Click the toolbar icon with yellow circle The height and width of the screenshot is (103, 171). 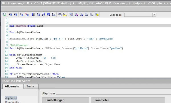(97, 15)
